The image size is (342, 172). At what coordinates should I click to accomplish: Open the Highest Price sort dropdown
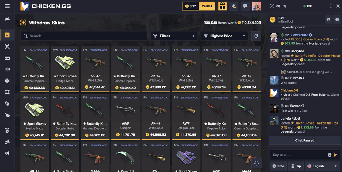(x=225, y=36)
